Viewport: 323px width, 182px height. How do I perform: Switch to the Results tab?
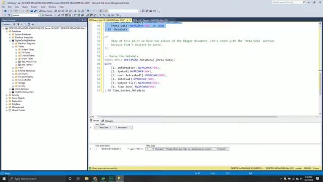(94, 121)
